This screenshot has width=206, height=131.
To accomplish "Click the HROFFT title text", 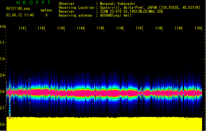I will coord(34,3).
